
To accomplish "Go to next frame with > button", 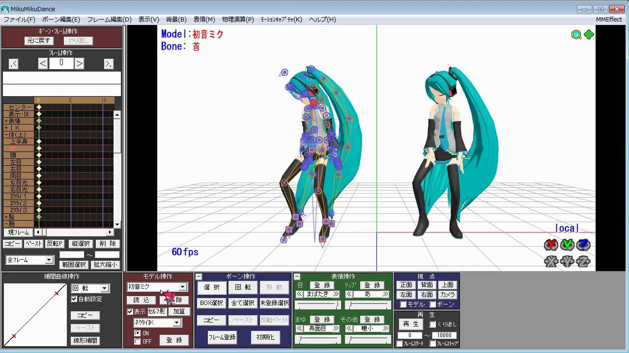I will pyautogui.click(x=79, y=63).
